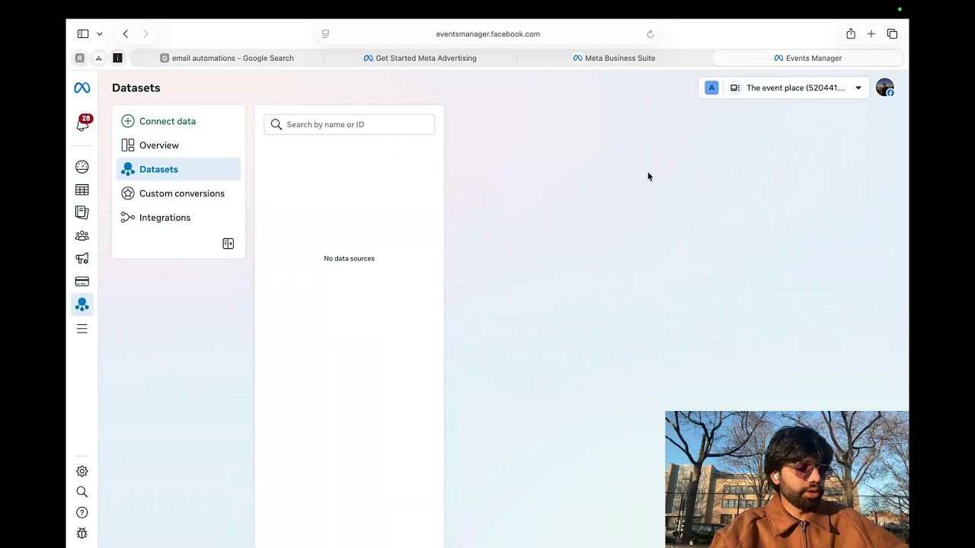Toggle Safari sidebar icon
This screenshot has width=975, height=548.
(x=82, y=33)
